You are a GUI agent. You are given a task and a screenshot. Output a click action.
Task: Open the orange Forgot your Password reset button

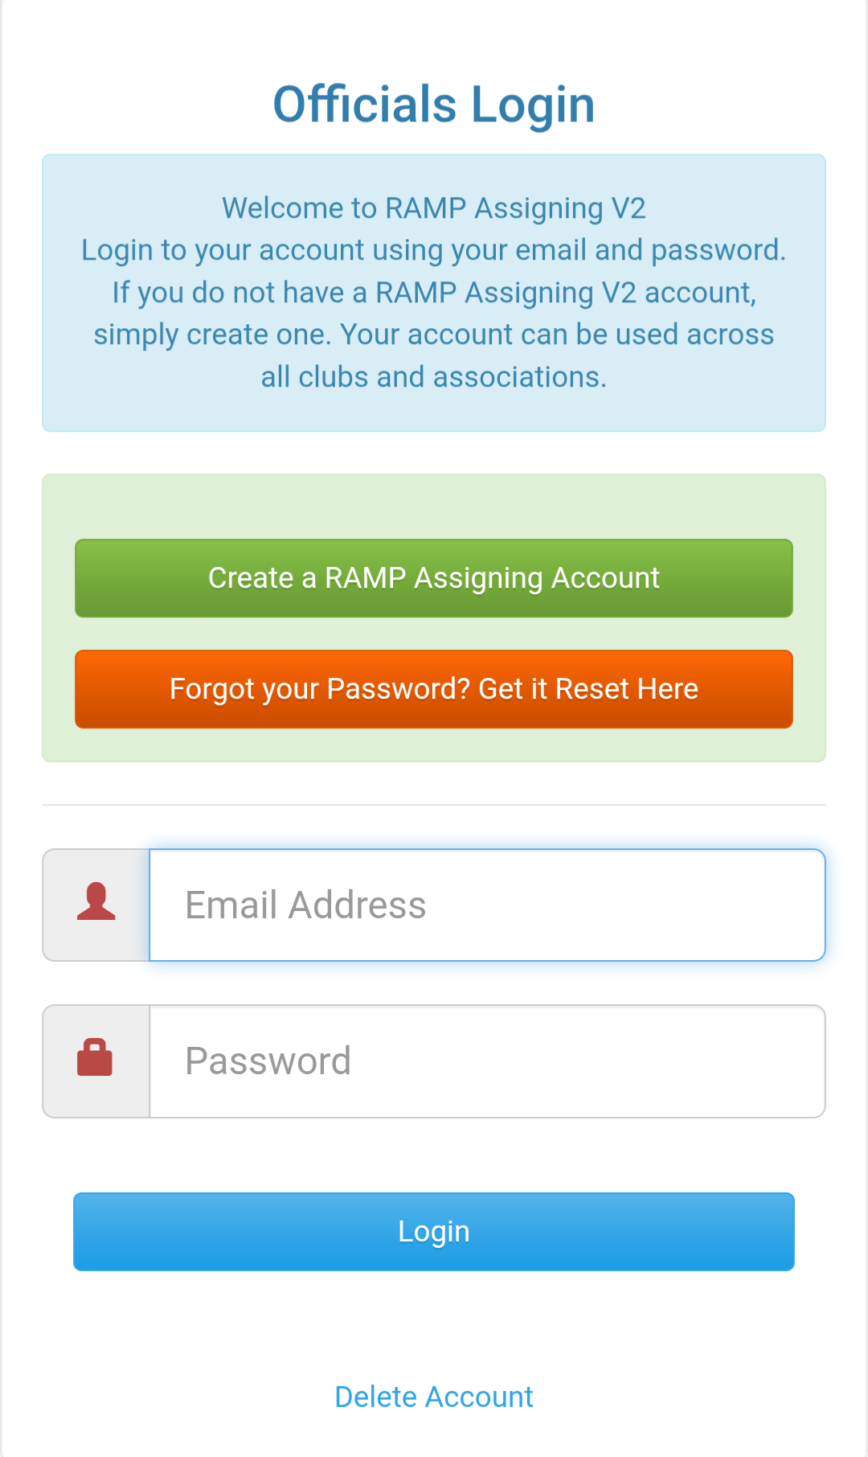coord(434,689)
